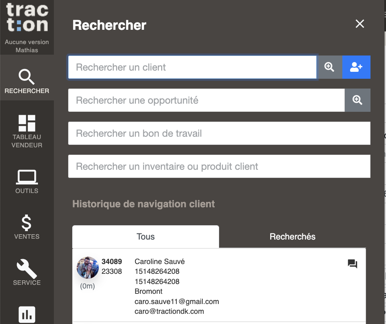This screenshot has width=386, height=324.
Task: Open the Tableau Vendeur dashboard
Action: click(x=27, y=131)
